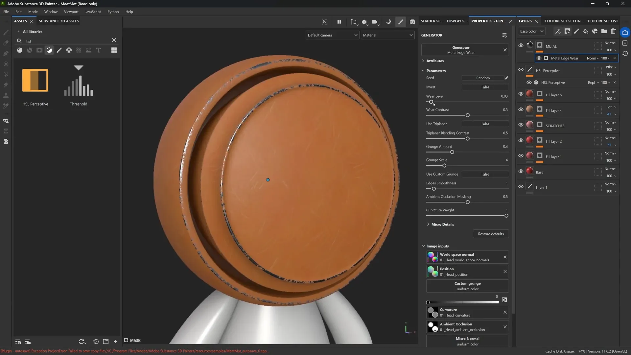This screenshot has width=631, height=355.
Task: Open the File menu
Action: click(x=6, y=12)
